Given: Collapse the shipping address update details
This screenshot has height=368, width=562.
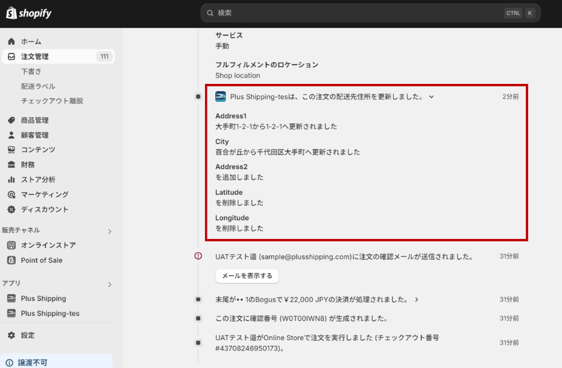Looking at the screenshot, I should pyautogui.click(x=432, y=97).
